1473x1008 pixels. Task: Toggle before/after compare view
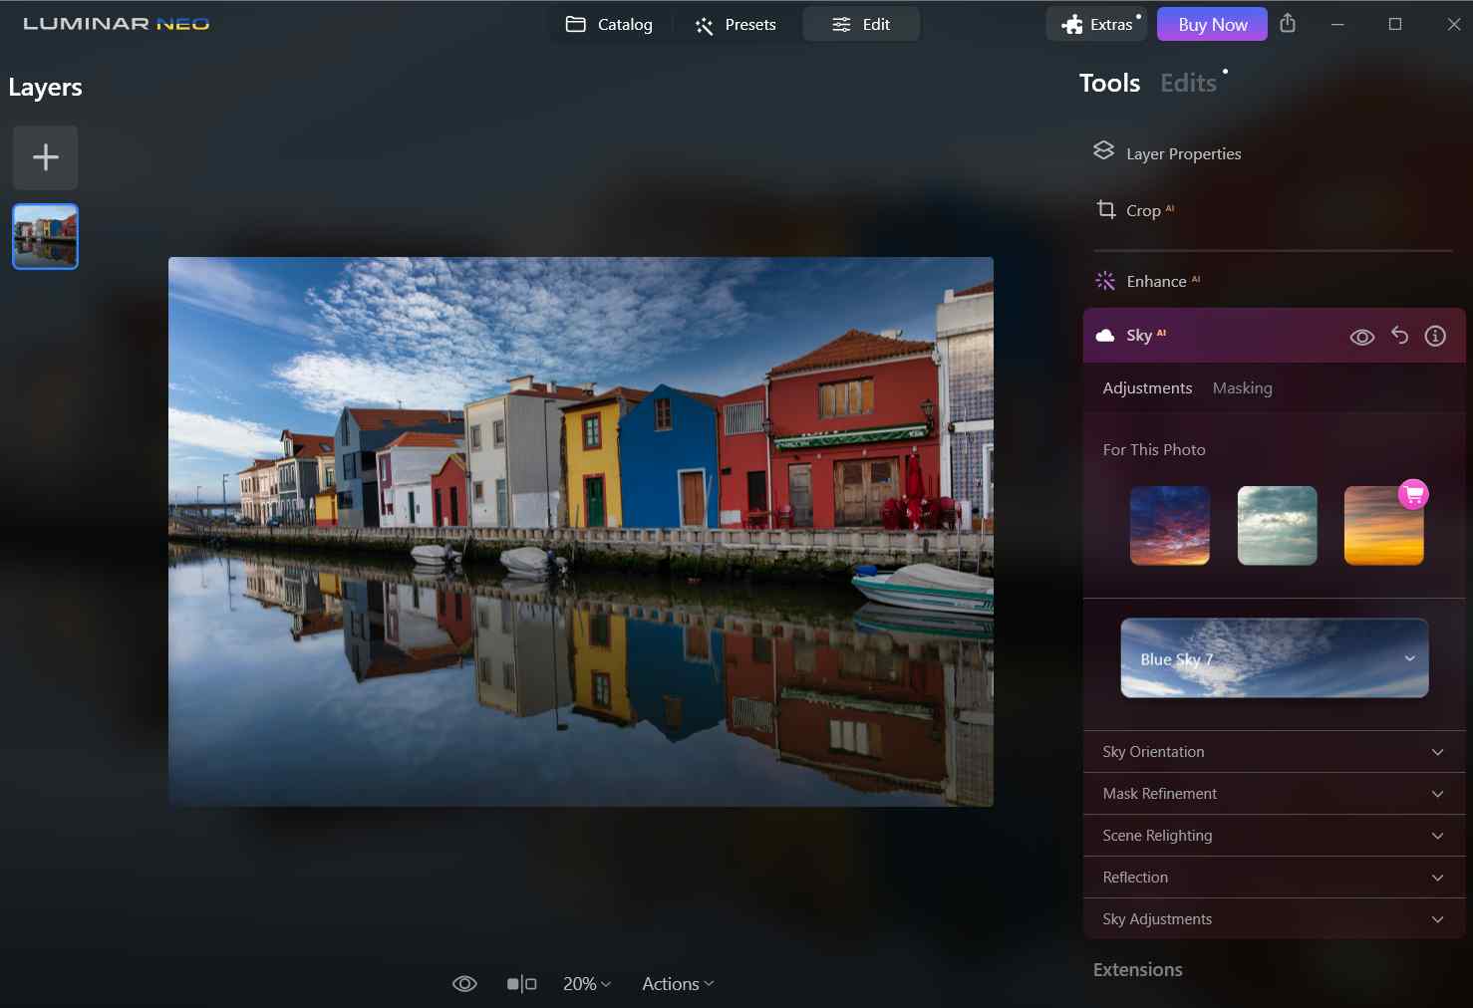(521, 984)
